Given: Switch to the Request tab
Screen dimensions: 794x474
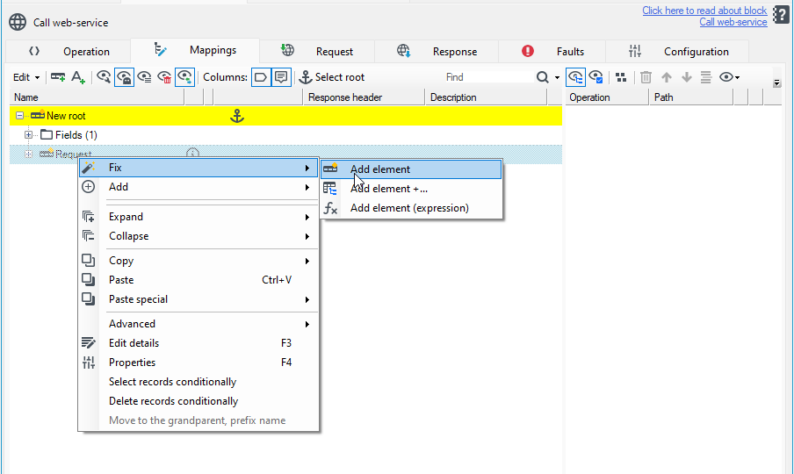Looking at the screenshot, I should 317,52.
